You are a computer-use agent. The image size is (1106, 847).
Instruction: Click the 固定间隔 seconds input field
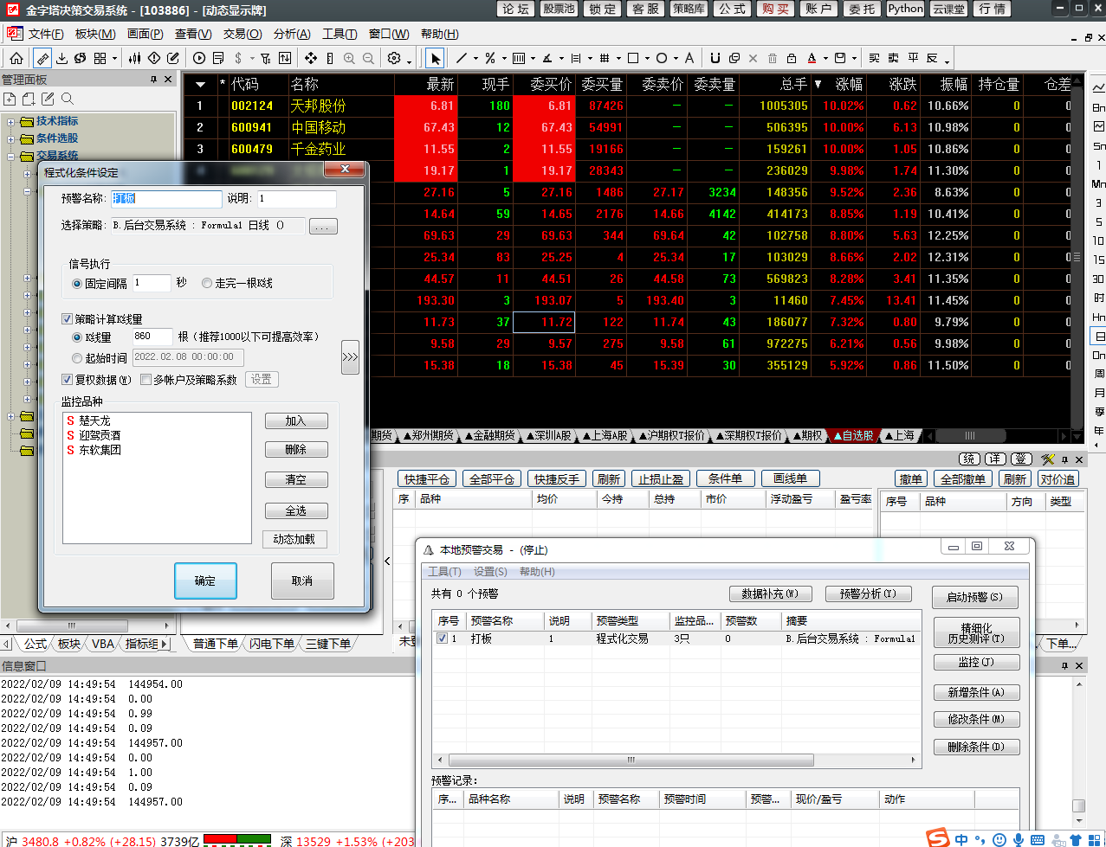point(152,283)
